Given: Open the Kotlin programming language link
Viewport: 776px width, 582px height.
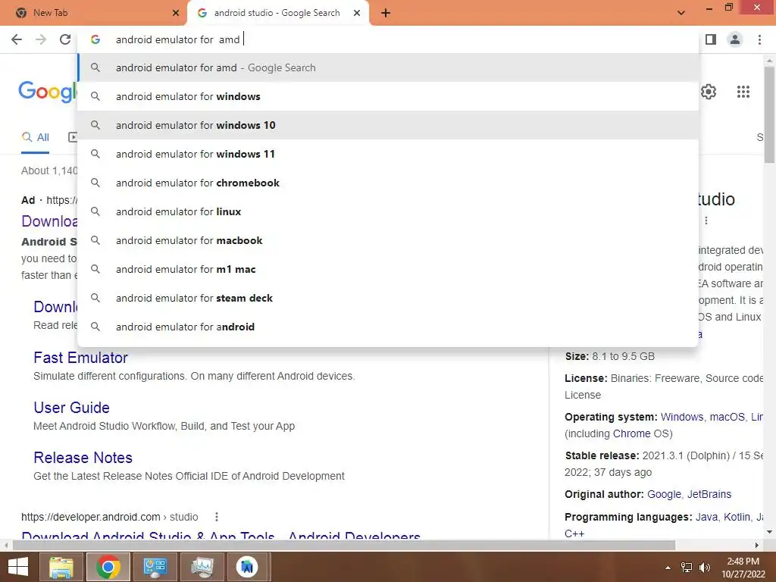Looking at the screenshot, I should (737, 517).
